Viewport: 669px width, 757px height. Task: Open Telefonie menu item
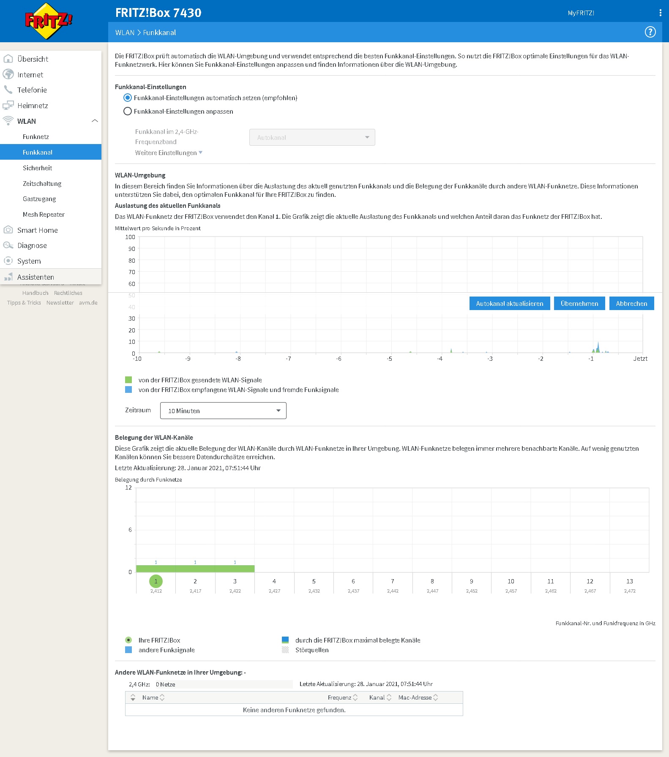[x=32, y=90]
